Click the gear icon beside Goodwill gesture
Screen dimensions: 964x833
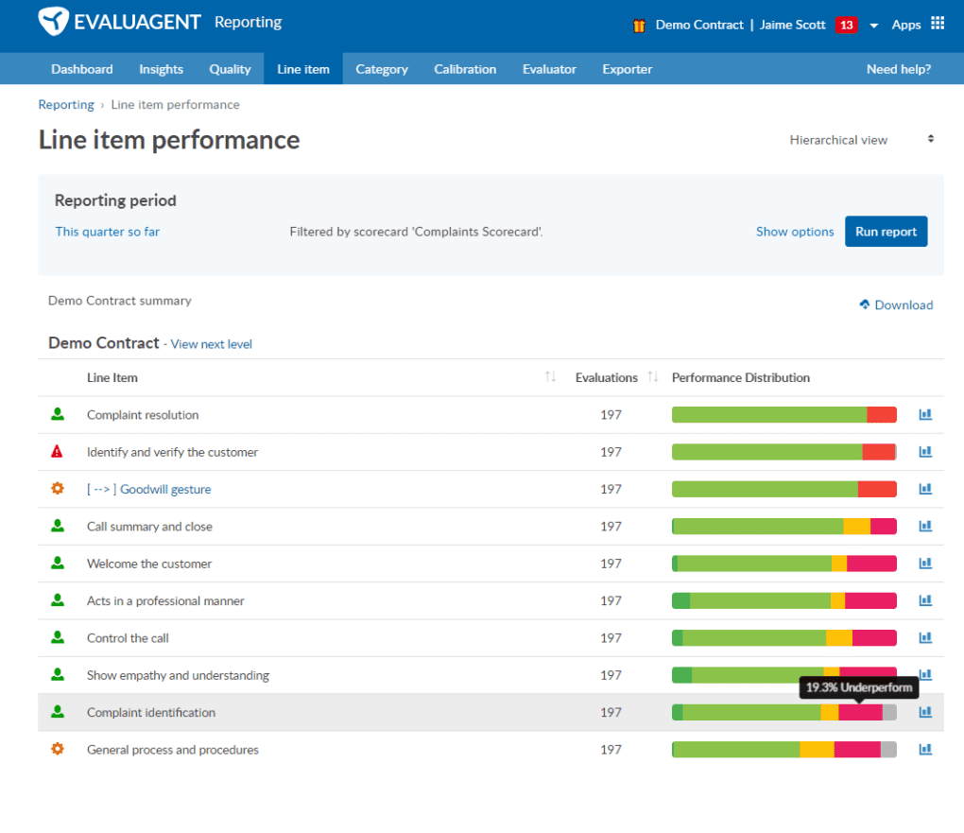pos(59,489)
